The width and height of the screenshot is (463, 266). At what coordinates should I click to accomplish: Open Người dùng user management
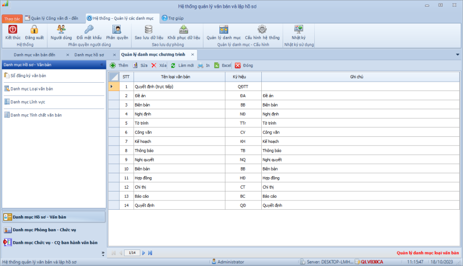(x=61, y=30)
